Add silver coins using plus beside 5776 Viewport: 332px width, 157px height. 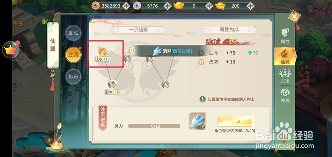pos(168,6)
